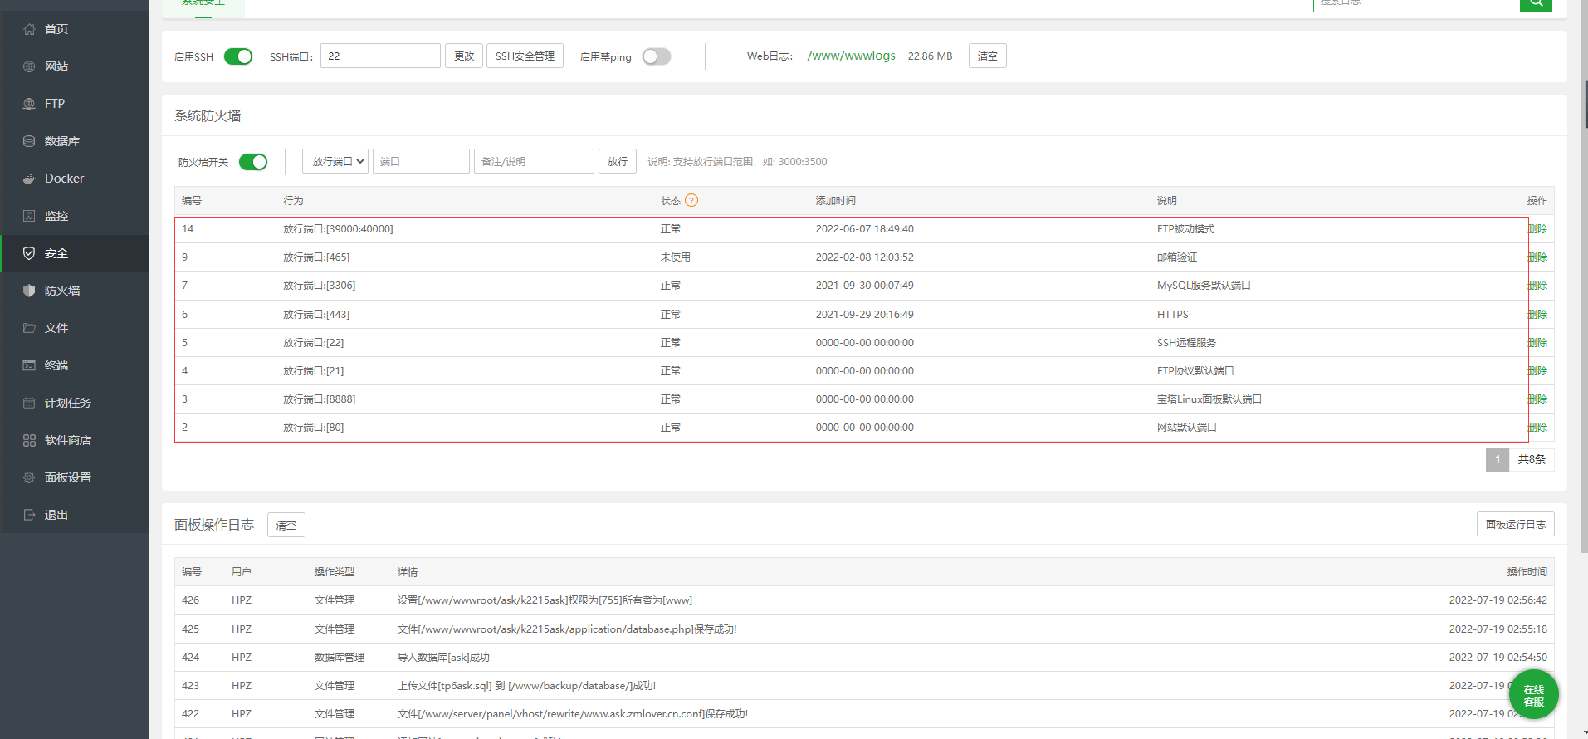Image resolution: width=1588 pixels, height=739 pixels.
Task: Click the 端口 input field
Action: pos(421,161)
